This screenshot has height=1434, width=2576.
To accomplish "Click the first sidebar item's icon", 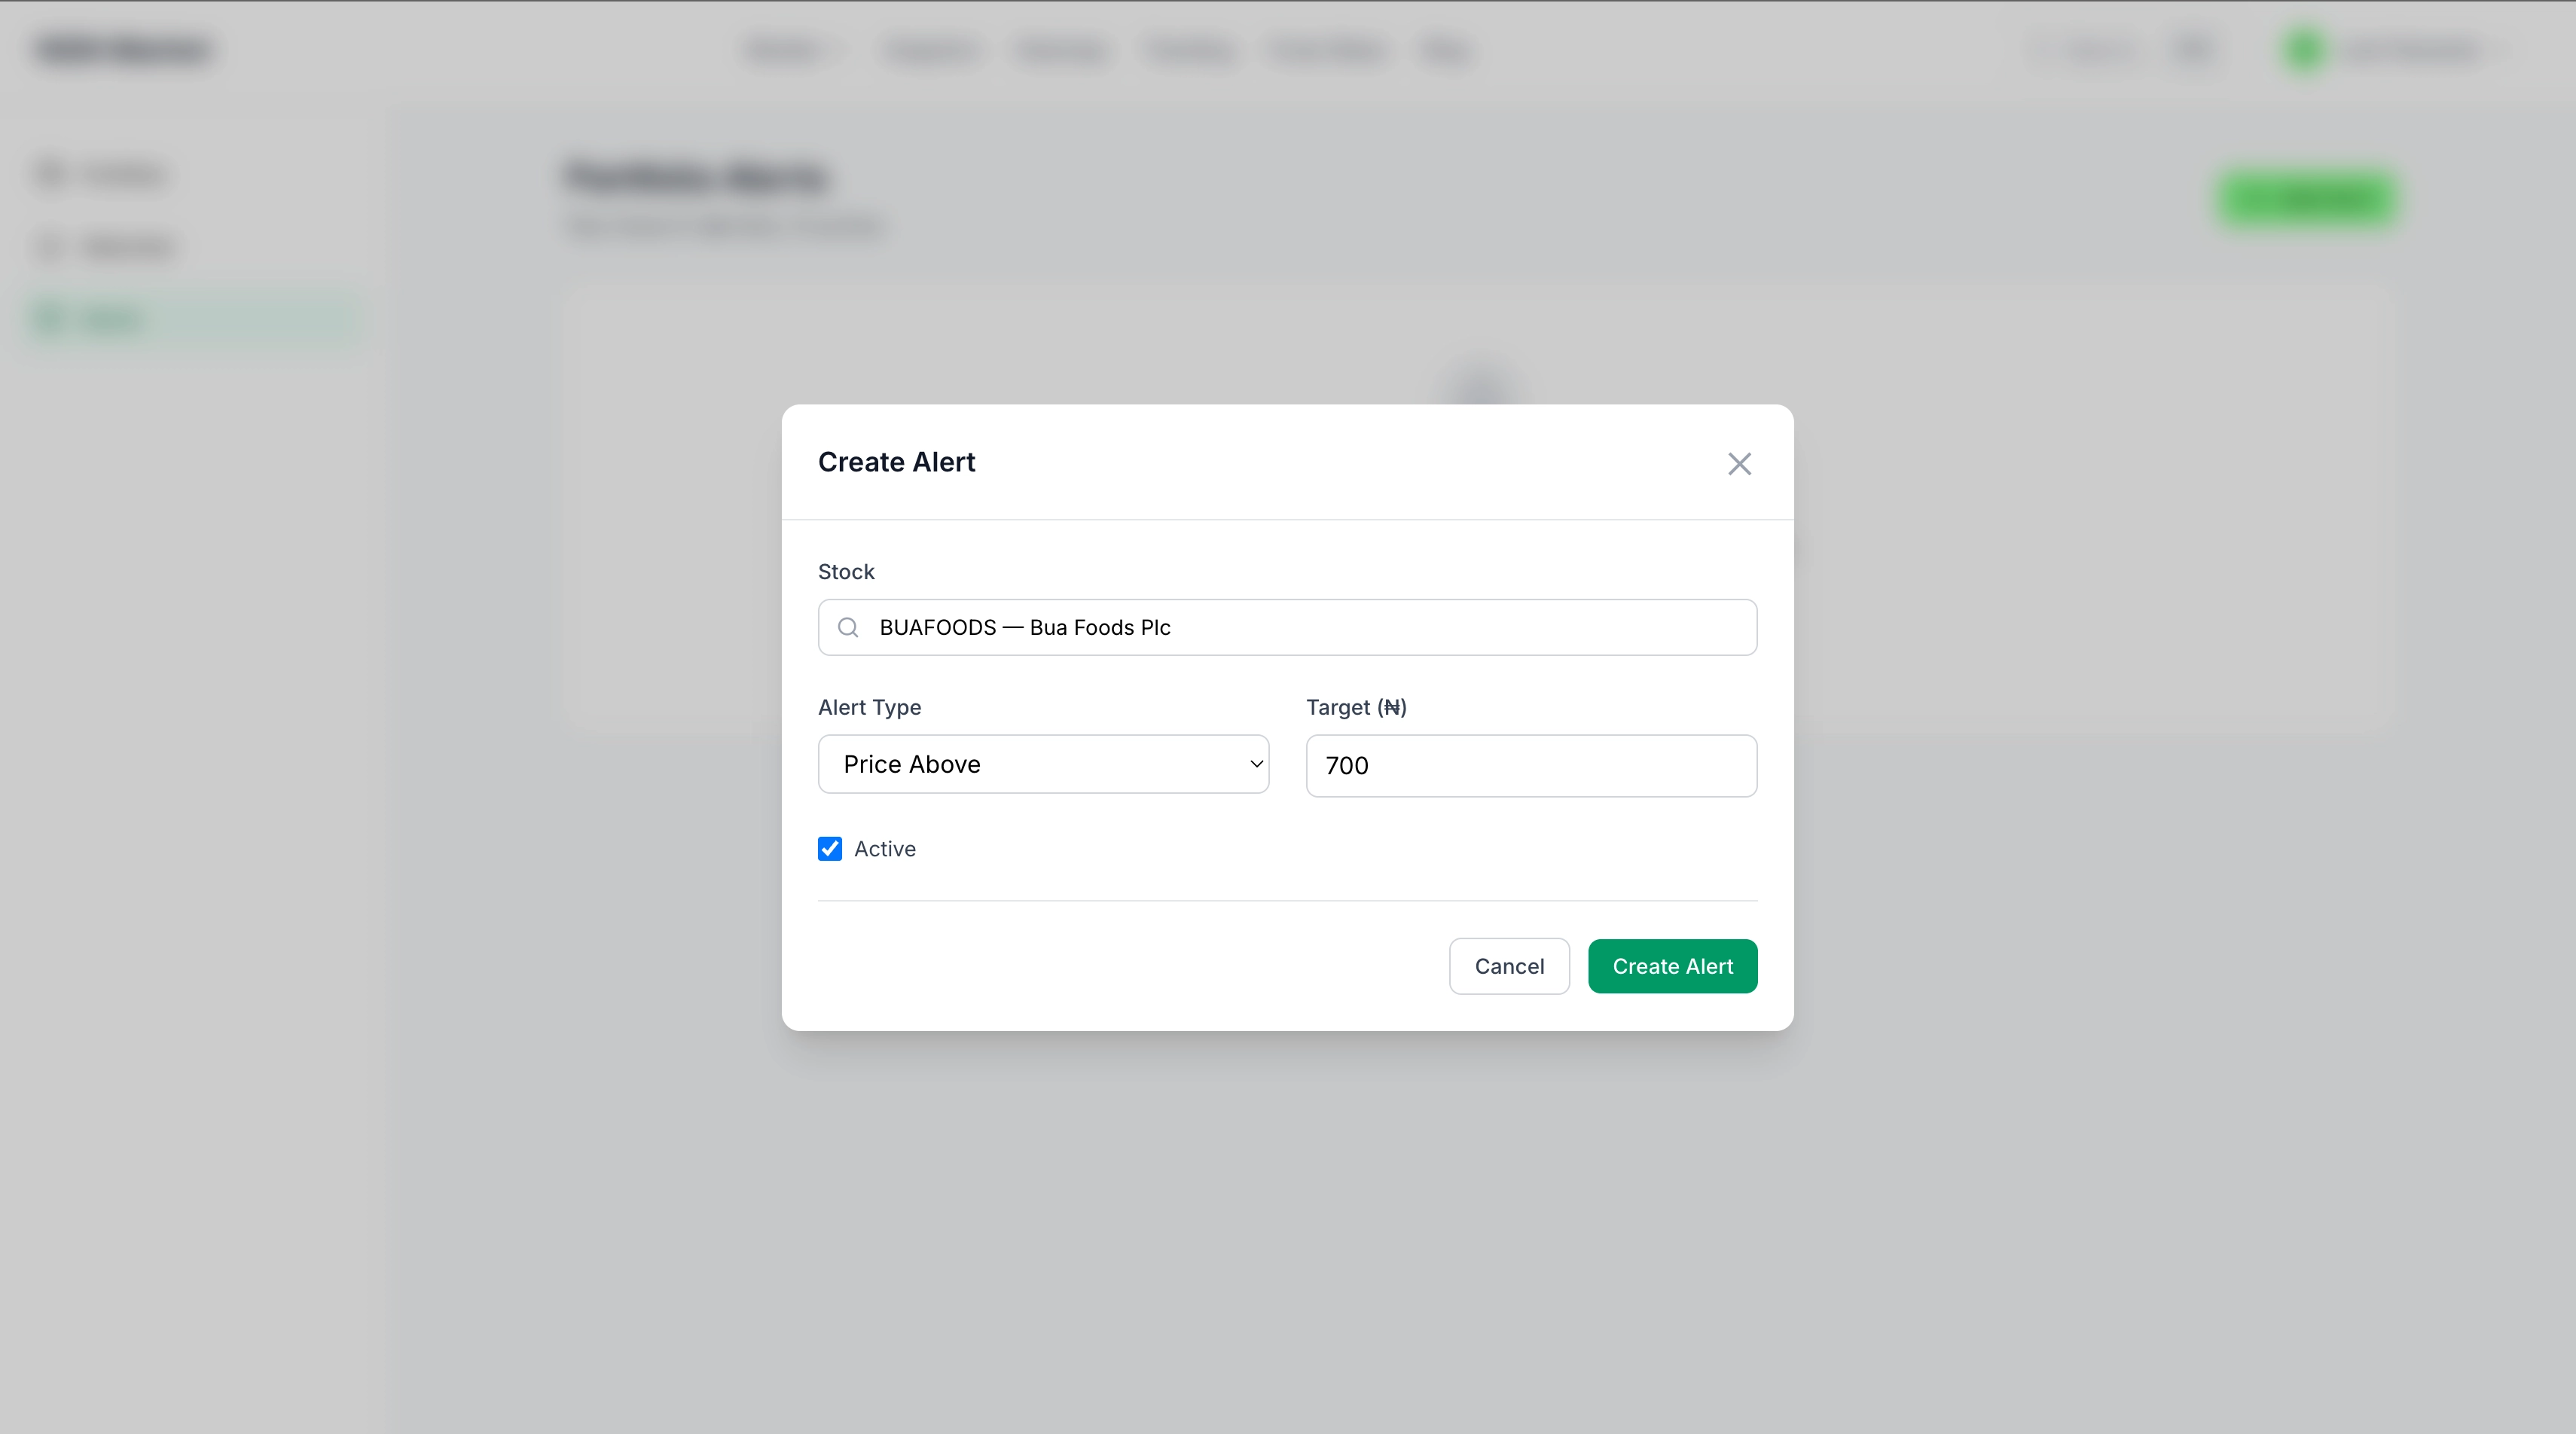I will point(50,174).
